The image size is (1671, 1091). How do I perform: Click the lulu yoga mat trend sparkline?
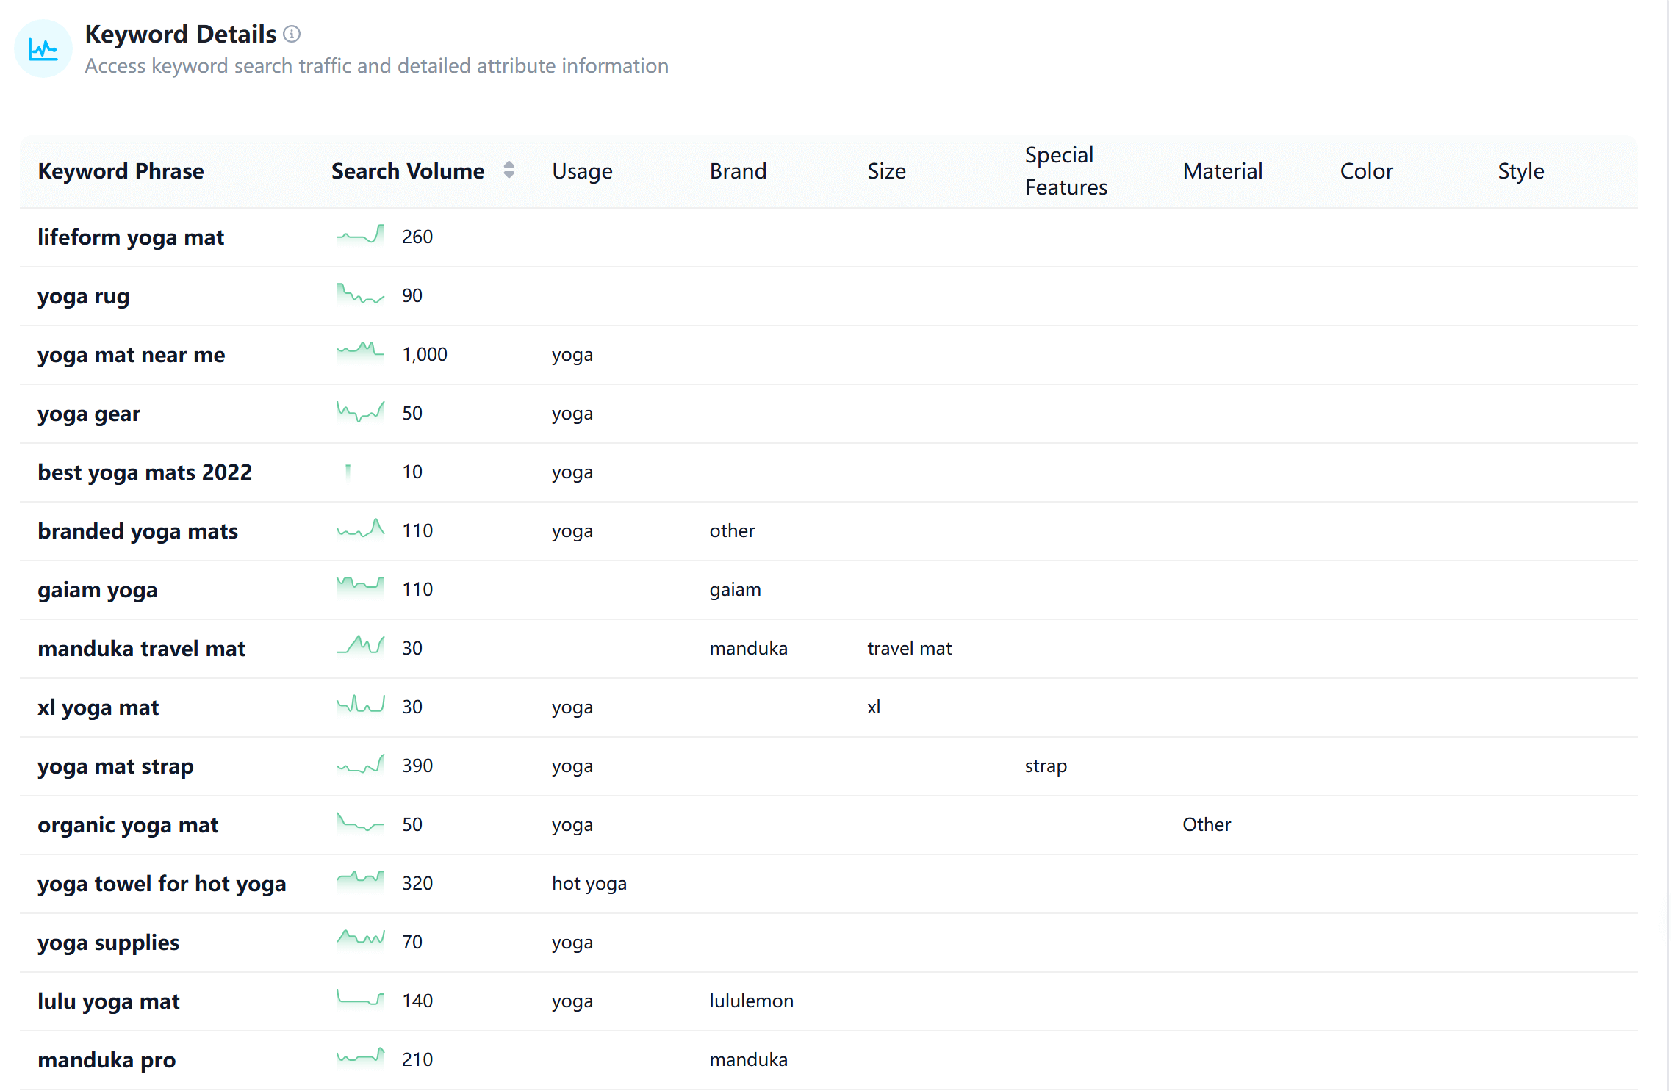tap(360, 998)
